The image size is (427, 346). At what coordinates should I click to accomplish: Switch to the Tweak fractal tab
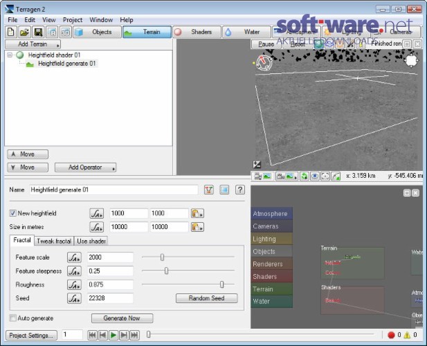click(x=54, y=242)
